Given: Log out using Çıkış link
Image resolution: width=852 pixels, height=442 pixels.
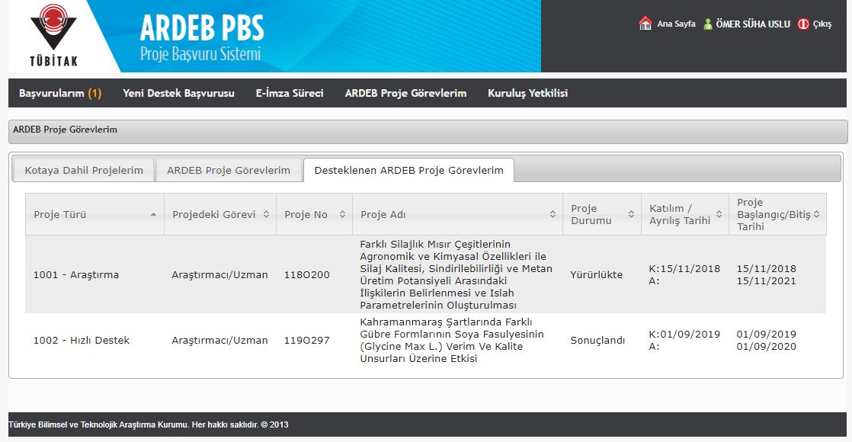Looking at the screenshot, I should point(822,24).
